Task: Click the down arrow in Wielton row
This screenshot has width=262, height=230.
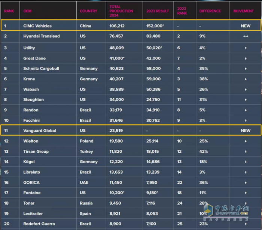Action: pos(246,141)
